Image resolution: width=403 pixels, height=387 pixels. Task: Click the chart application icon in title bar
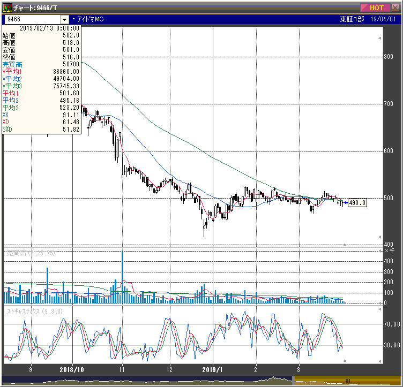coord(8,7)
